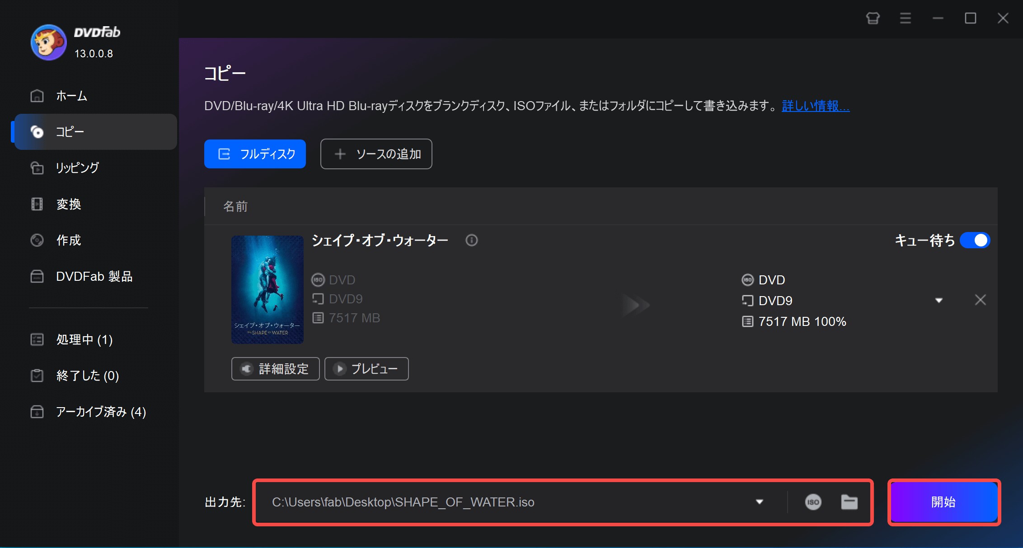This screenshot has height=548, width=1023.
Task: Click the コピー page heading
Action: click(x=225, y=73)
